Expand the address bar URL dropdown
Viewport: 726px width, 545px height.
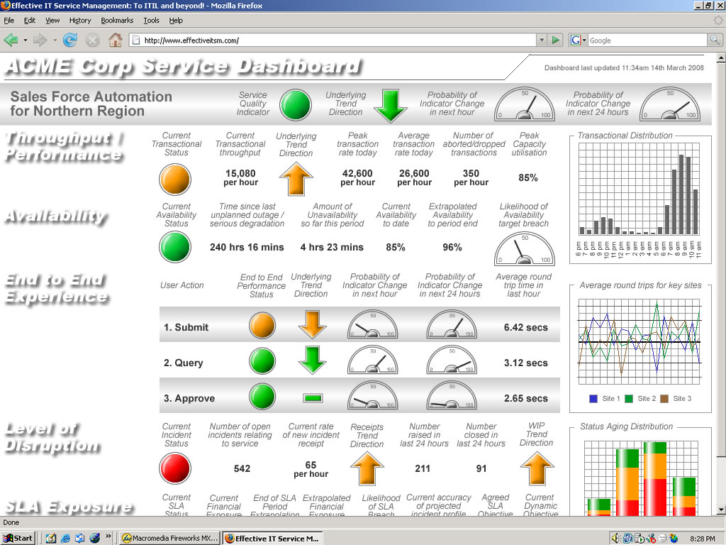coord(542,40)
